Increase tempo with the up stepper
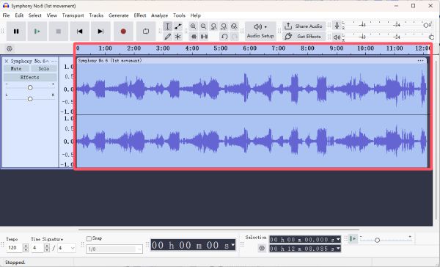 [x=26, y=246]
